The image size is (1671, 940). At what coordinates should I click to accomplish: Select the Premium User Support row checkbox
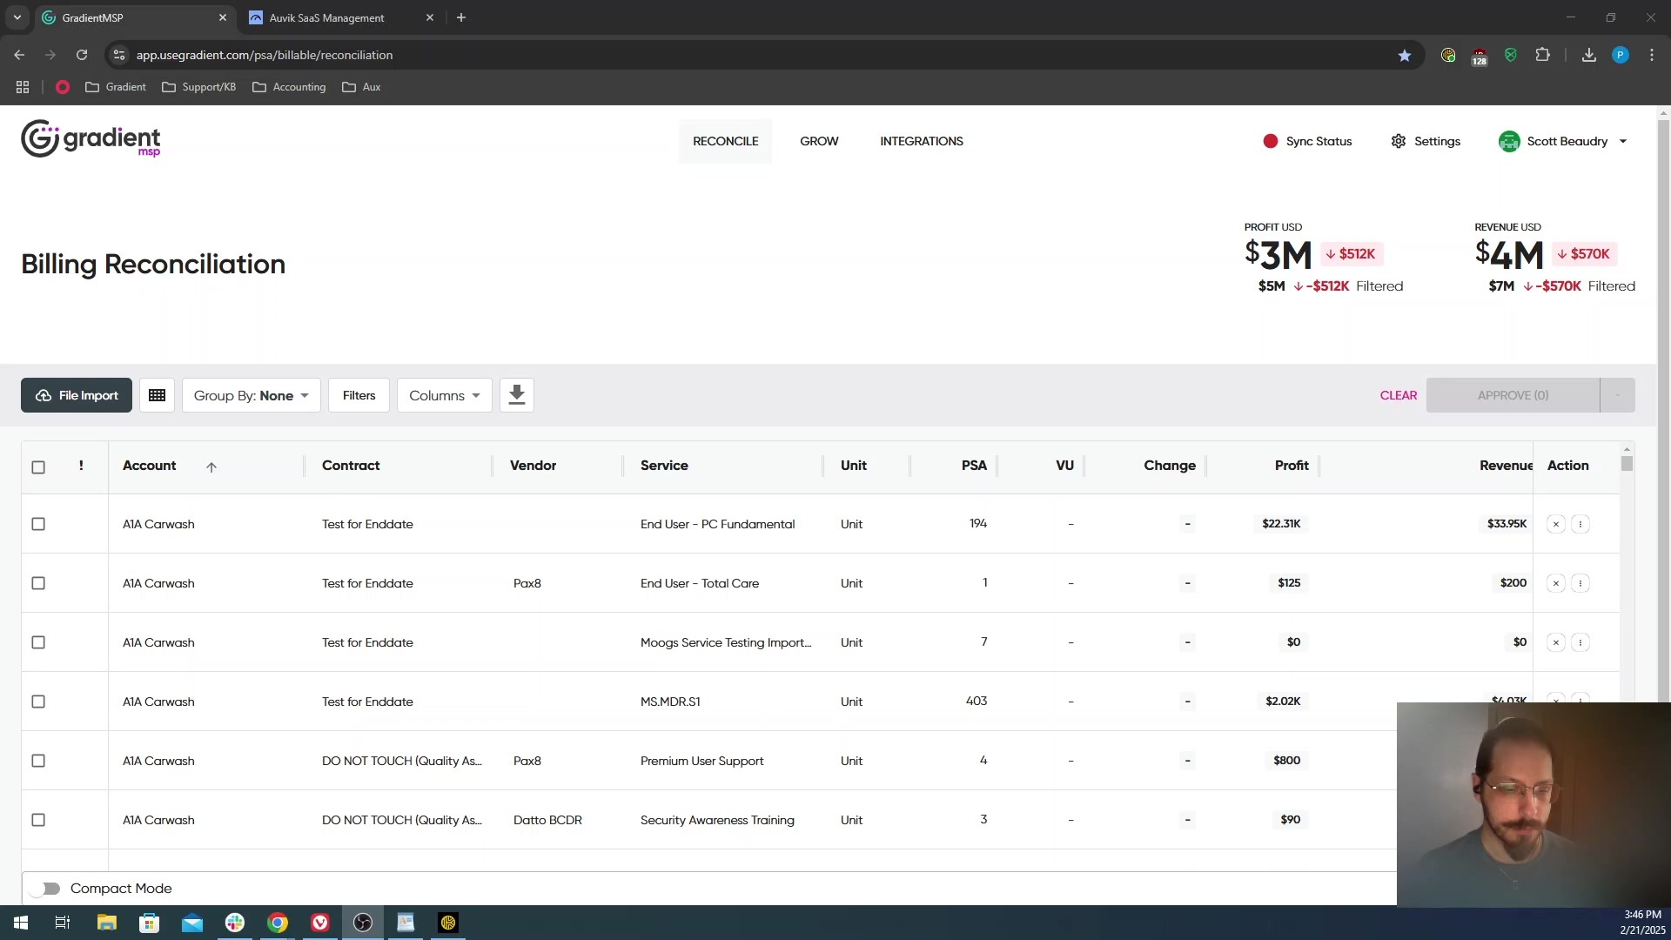coord(38,761)
